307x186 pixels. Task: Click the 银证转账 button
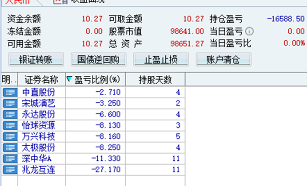click(x=36, y=59)
